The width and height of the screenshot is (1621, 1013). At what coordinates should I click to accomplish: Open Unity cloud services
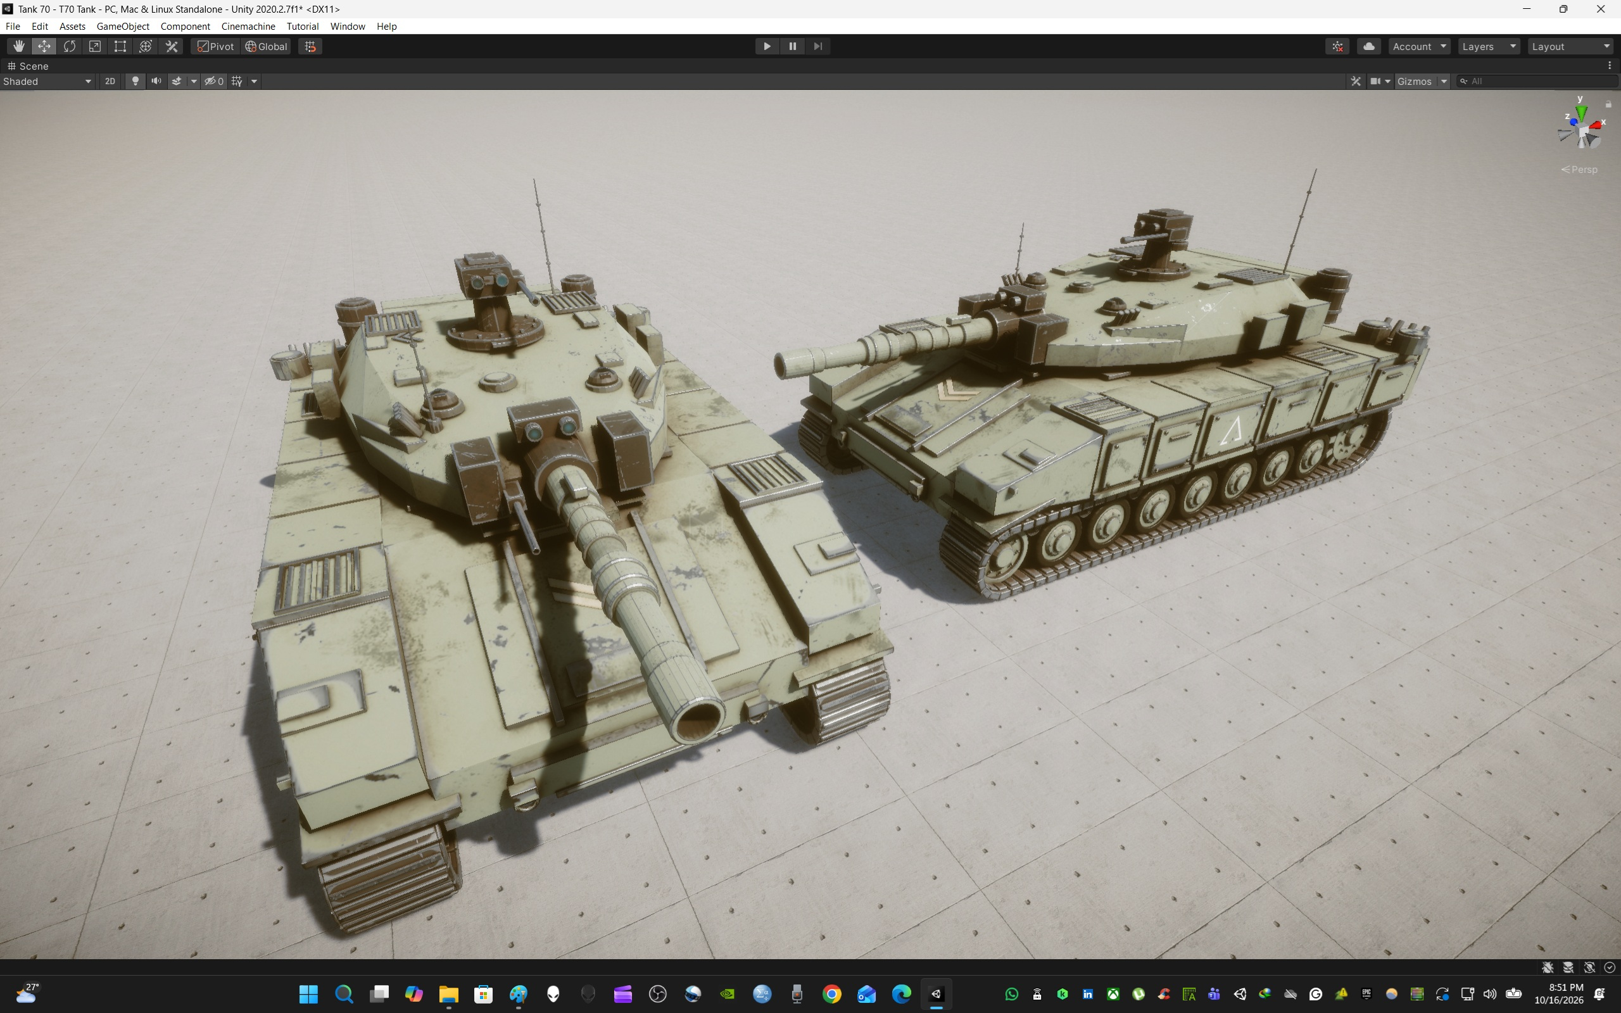pyautogui.click(x=1369, y=46)
